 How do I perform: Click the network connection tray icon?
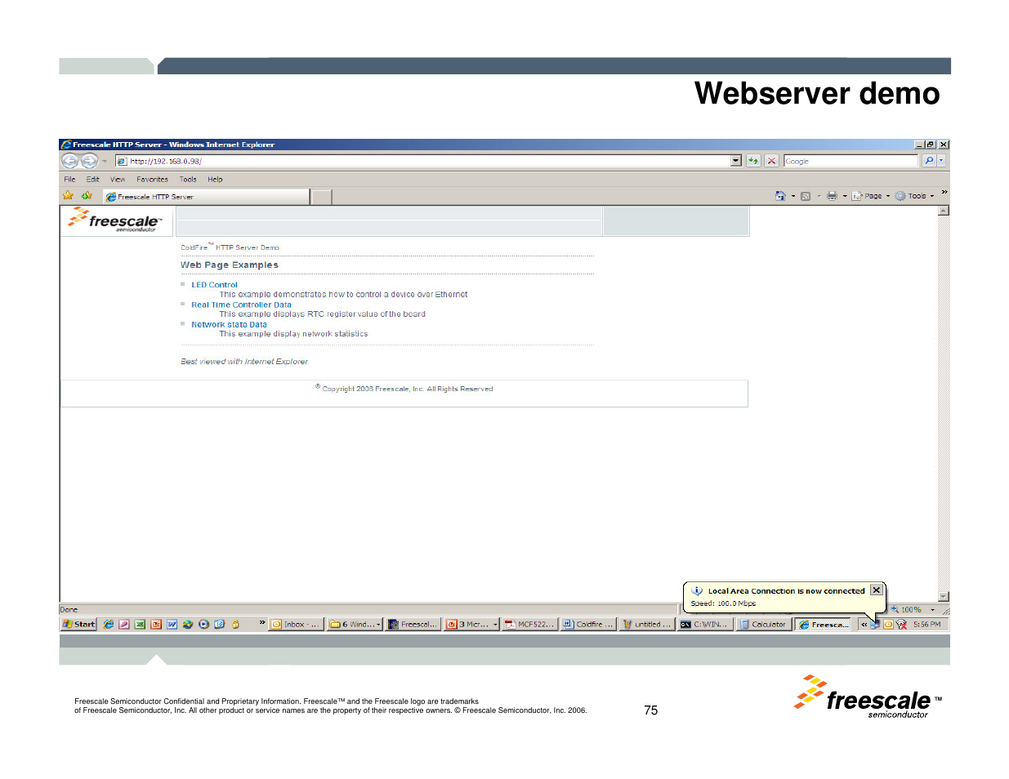coord(875,624)
